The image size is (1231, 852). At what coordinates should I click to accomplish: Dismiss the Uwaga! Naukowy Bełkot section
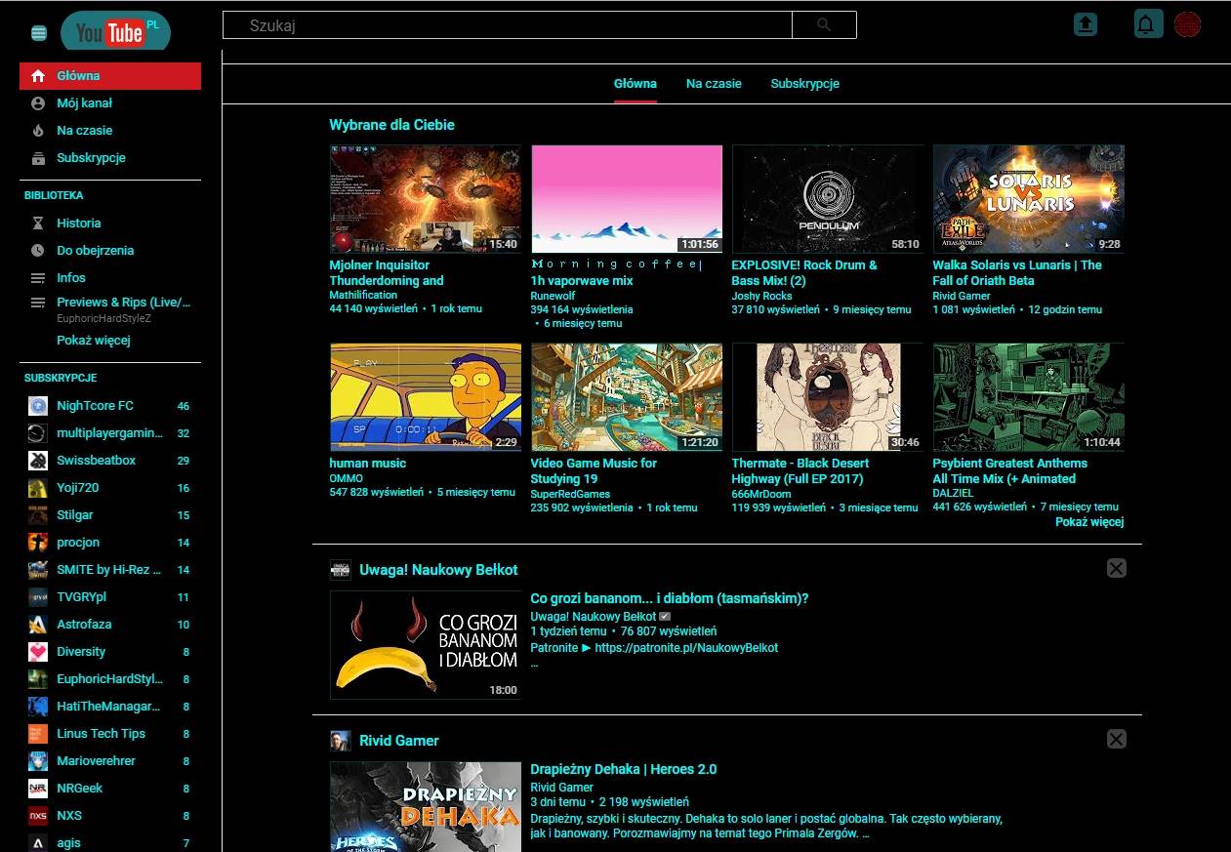click(x=1117, y=568)
